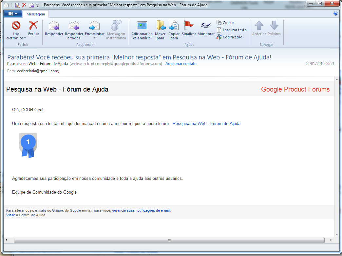Open the blue application menu button
This screenshot has height=256, width=342.
13,14
